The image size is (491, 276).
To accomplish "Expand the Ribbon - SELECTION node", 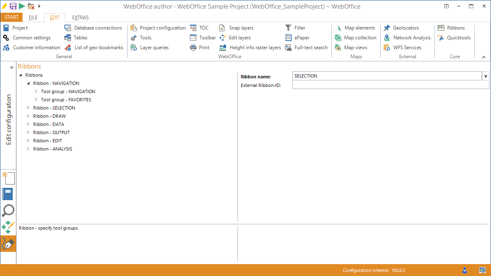I will [x=28, y=107].
